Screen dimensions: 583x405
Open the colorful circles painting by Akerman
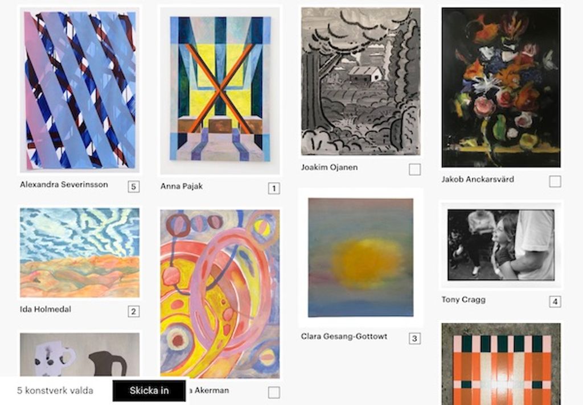220,294
